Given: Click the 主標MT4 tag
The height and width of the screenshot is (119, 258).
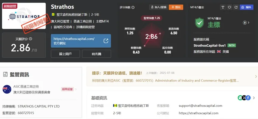Looking at the screenshot, I should 103,21.
